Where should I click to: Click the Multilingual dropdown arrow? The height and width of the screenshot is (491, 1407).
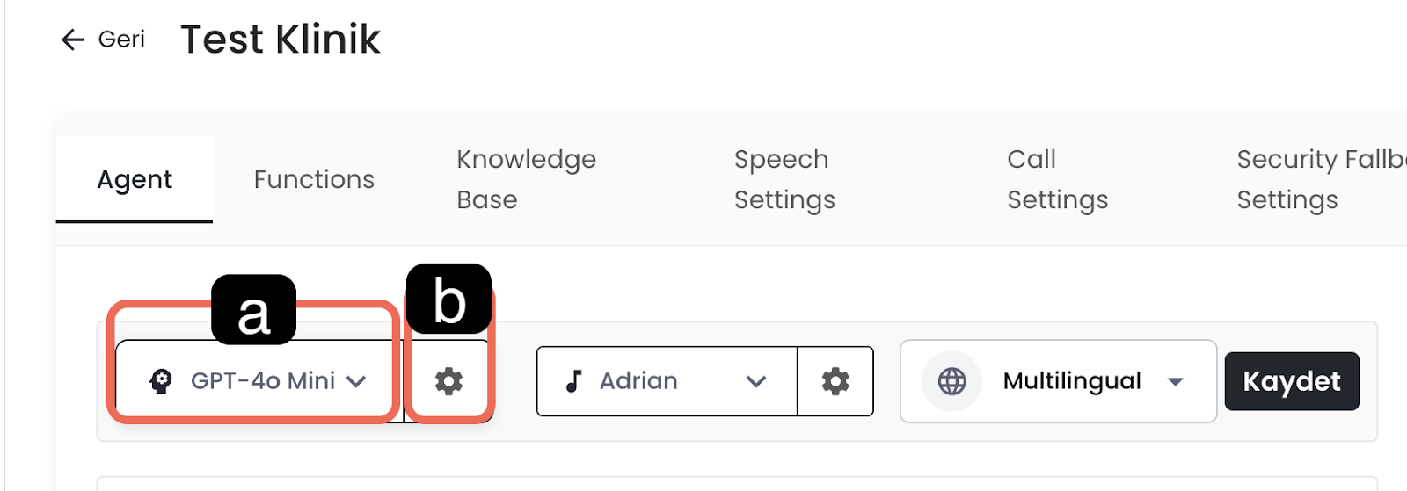1175,382
